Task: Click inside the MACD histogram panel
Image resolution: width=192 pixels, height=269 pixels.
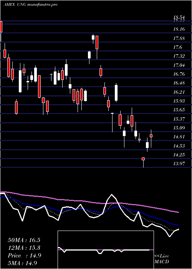Action: (106, 250)
